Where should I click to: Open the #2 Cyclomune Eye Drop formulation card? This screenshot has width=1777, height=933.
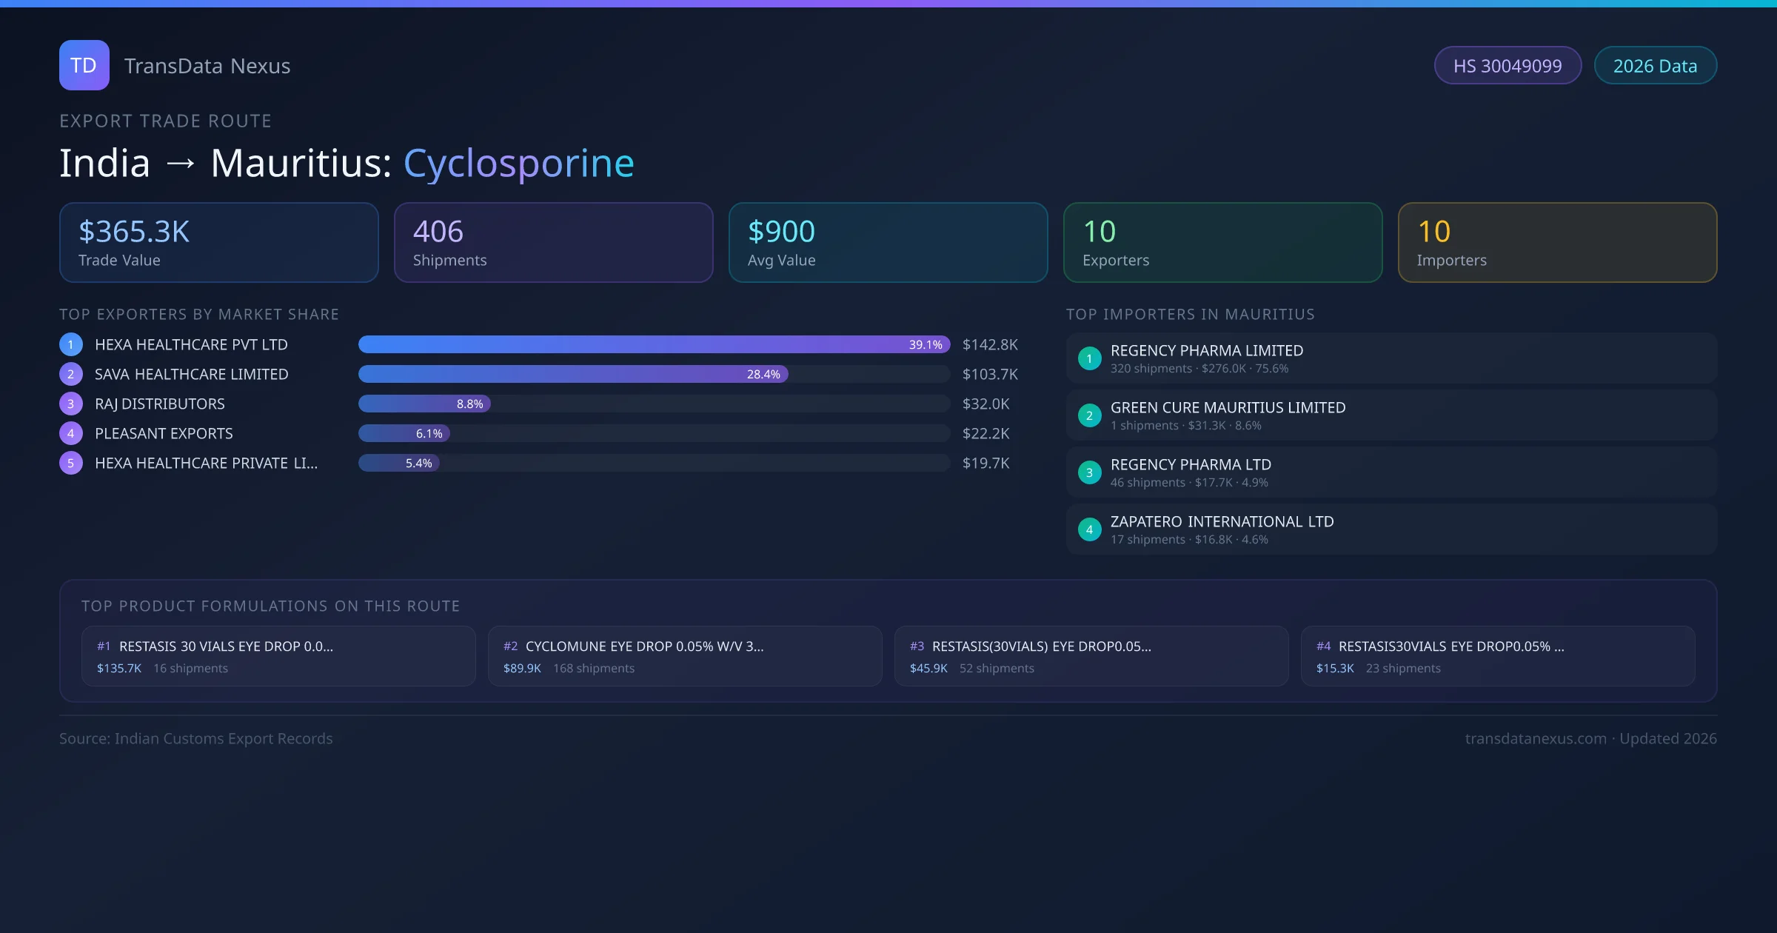(x=684, y=656)
